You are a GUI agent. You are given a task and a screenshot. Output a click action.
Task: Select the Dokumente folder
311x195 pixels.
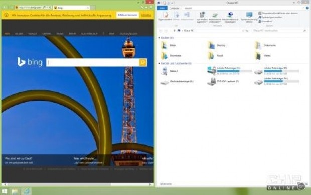coord(265,45)
